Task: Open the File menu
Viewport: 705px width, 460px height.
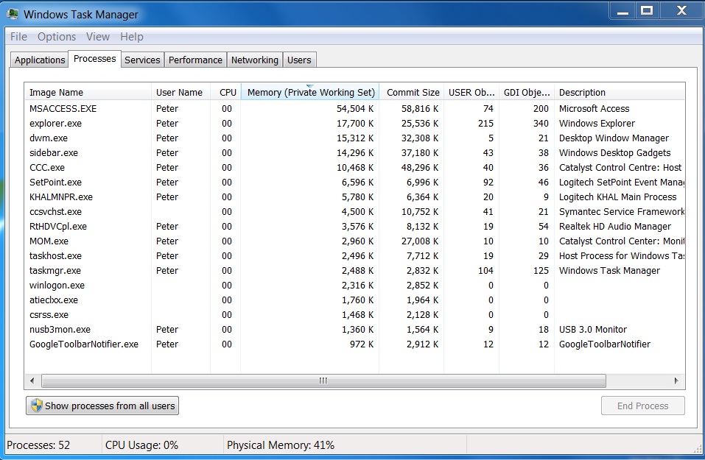Action: point(18,37)
